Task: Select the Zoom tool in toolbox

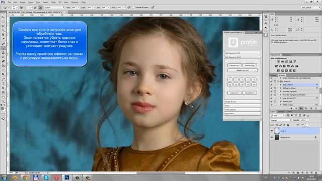Action: tap(3, 102)
